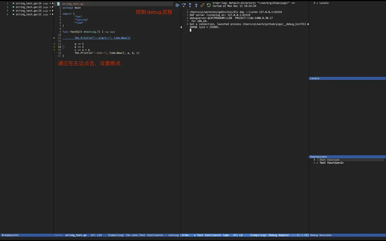Click code line 'b := 2'

click(x=79, y=47)
